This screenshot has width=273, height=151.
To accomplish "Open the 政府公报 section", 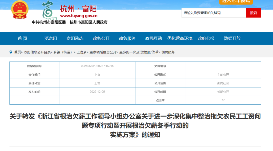I will [206, 38].
